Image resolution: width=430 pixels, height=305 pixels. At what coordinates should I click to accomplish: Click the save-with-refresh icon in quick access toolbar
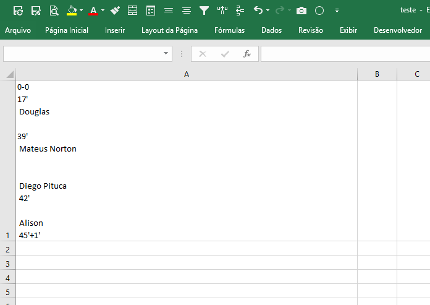18,11
